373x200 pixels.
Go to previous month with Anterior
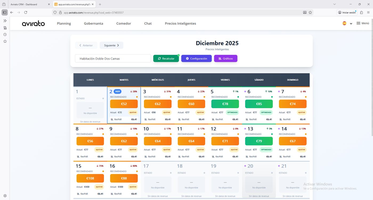point(86,45)
